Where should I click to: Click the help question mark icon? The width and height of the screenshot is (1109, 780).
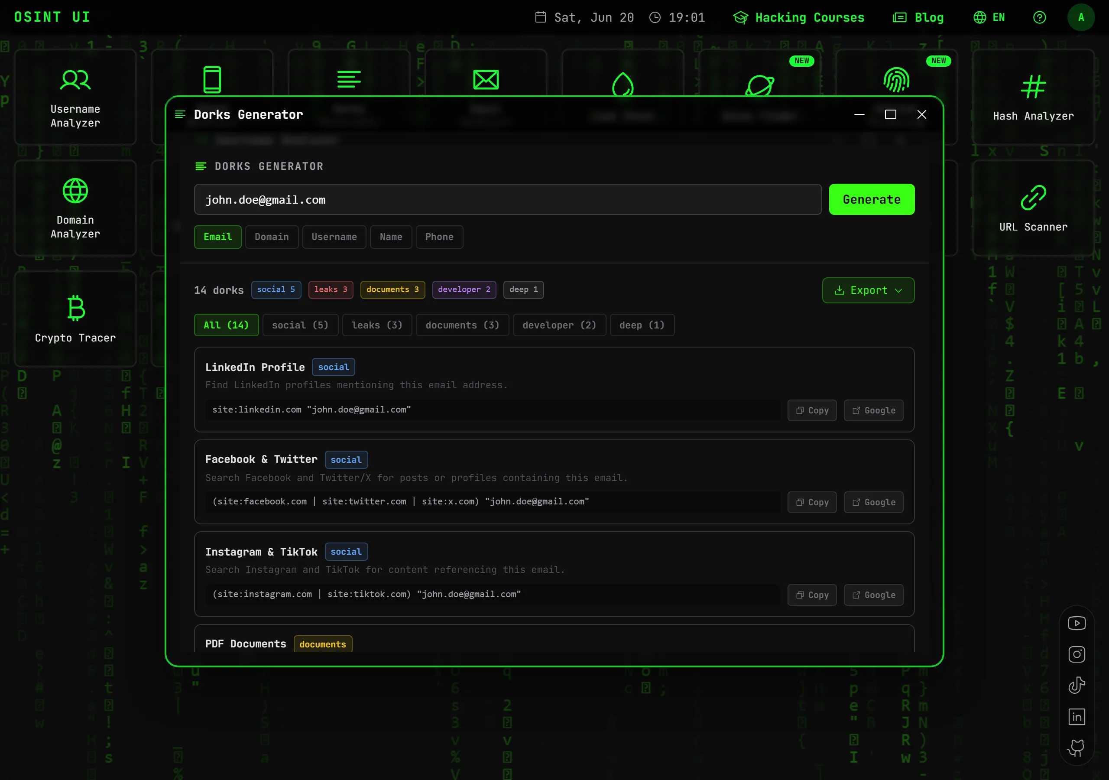(x=1039, y=17)
